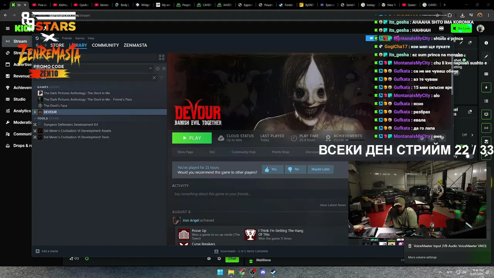The height and width of the screenshot is (278, 494).
Task: Open Downloads status in Steam footer
Action: [x=241, y=251]
